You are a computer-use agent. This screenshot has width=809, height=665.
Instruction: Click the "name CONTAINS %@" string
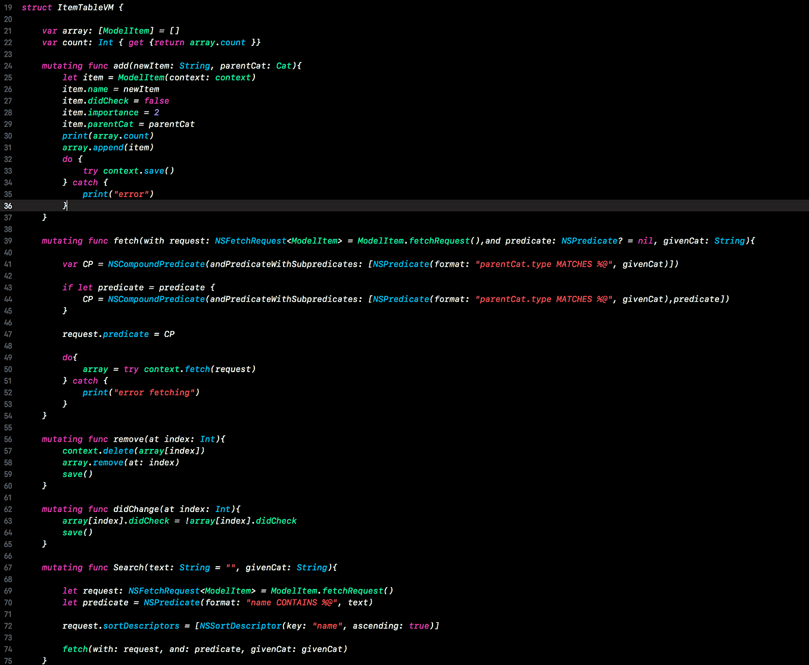[292, 603]
